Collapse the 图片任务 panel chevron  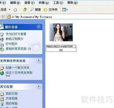pyautogui.click(x=39, y=27)
